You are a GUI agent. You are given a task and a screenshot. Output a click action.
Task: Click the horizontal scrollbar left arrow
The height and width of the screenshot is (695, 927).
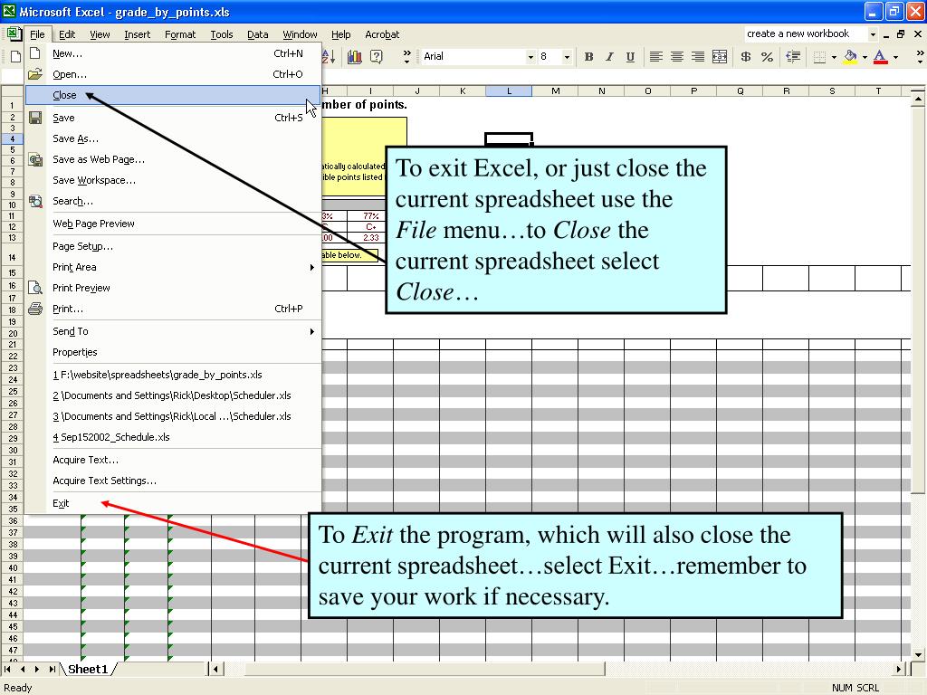(215, 669)
